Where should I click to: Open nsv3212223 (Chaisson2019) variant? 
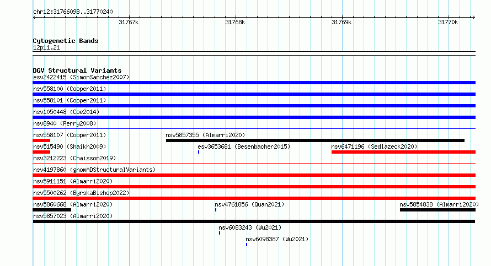pos(74,158)
